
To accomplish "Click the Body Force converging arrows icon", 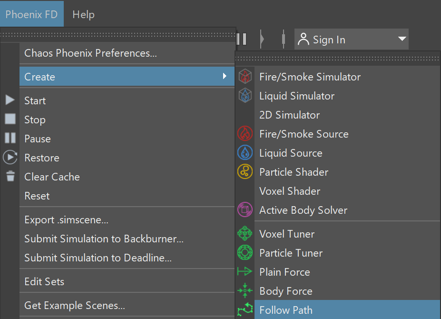I will pyautogui.click(x=245, y=290).
